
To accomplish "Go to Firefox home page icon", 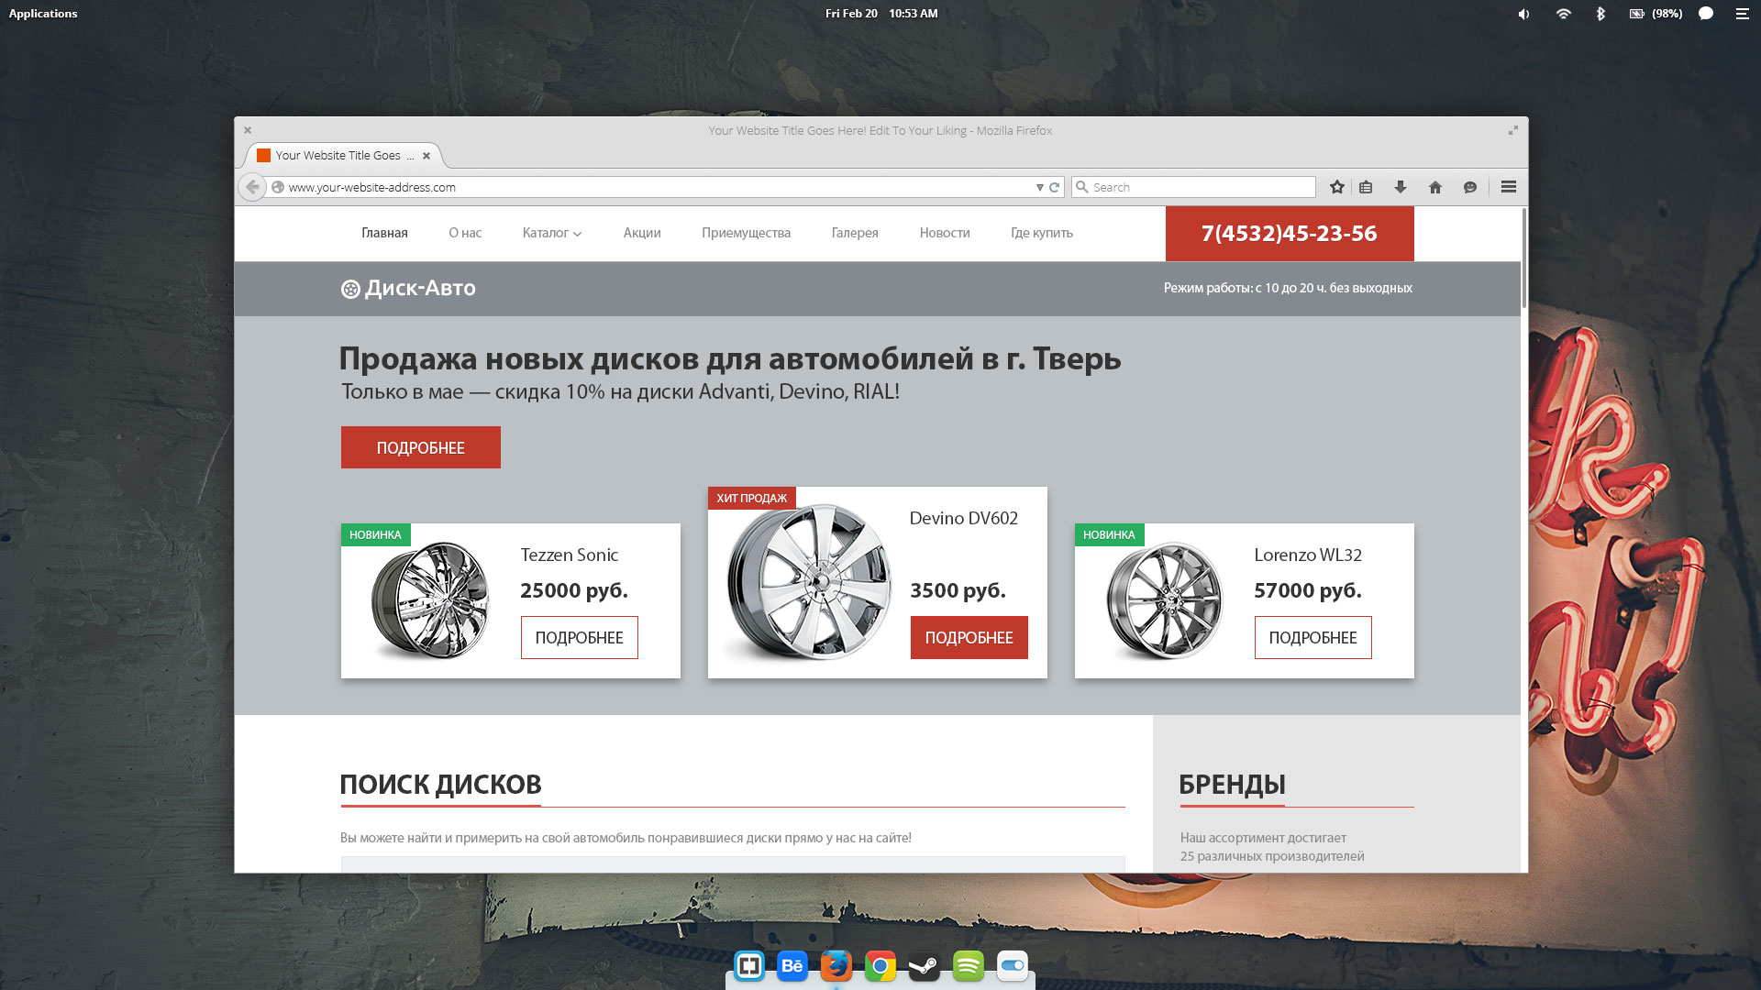I will pyautogui.click(x=1435, y=187).
